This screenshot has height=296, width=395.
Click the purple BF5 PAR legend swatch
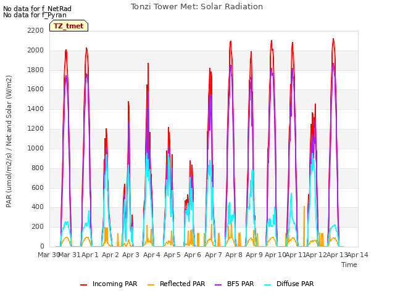pyautogui.click(x=218, y=285)
